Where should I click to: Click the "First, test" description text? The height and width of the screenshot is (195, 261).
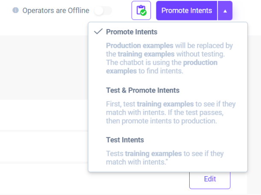121,104
